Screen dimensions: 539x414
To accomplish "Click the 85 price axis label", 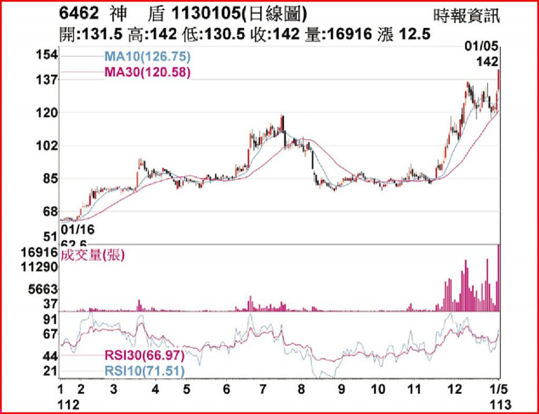I will click(x=48, y=179).
